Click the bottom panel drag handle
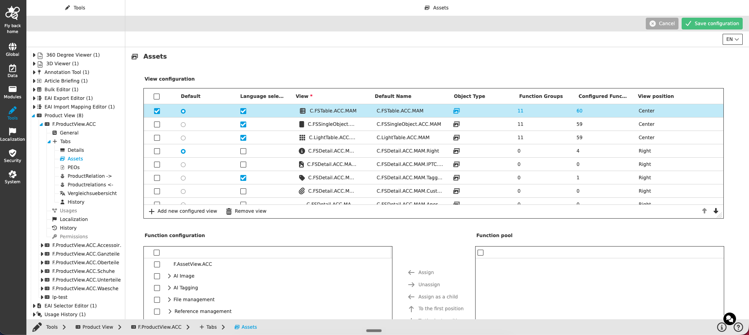Image resolution: width=749 pixels, height=335 pixels. pyautogui.click(x=374, y=331)
